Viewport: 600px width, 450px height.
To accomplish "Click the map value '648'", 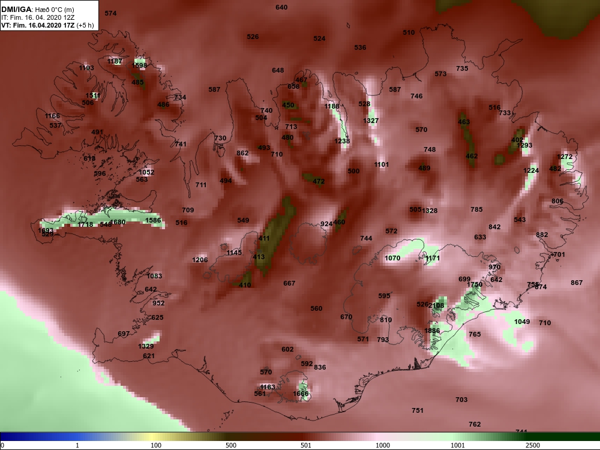I will pos(278,70).
